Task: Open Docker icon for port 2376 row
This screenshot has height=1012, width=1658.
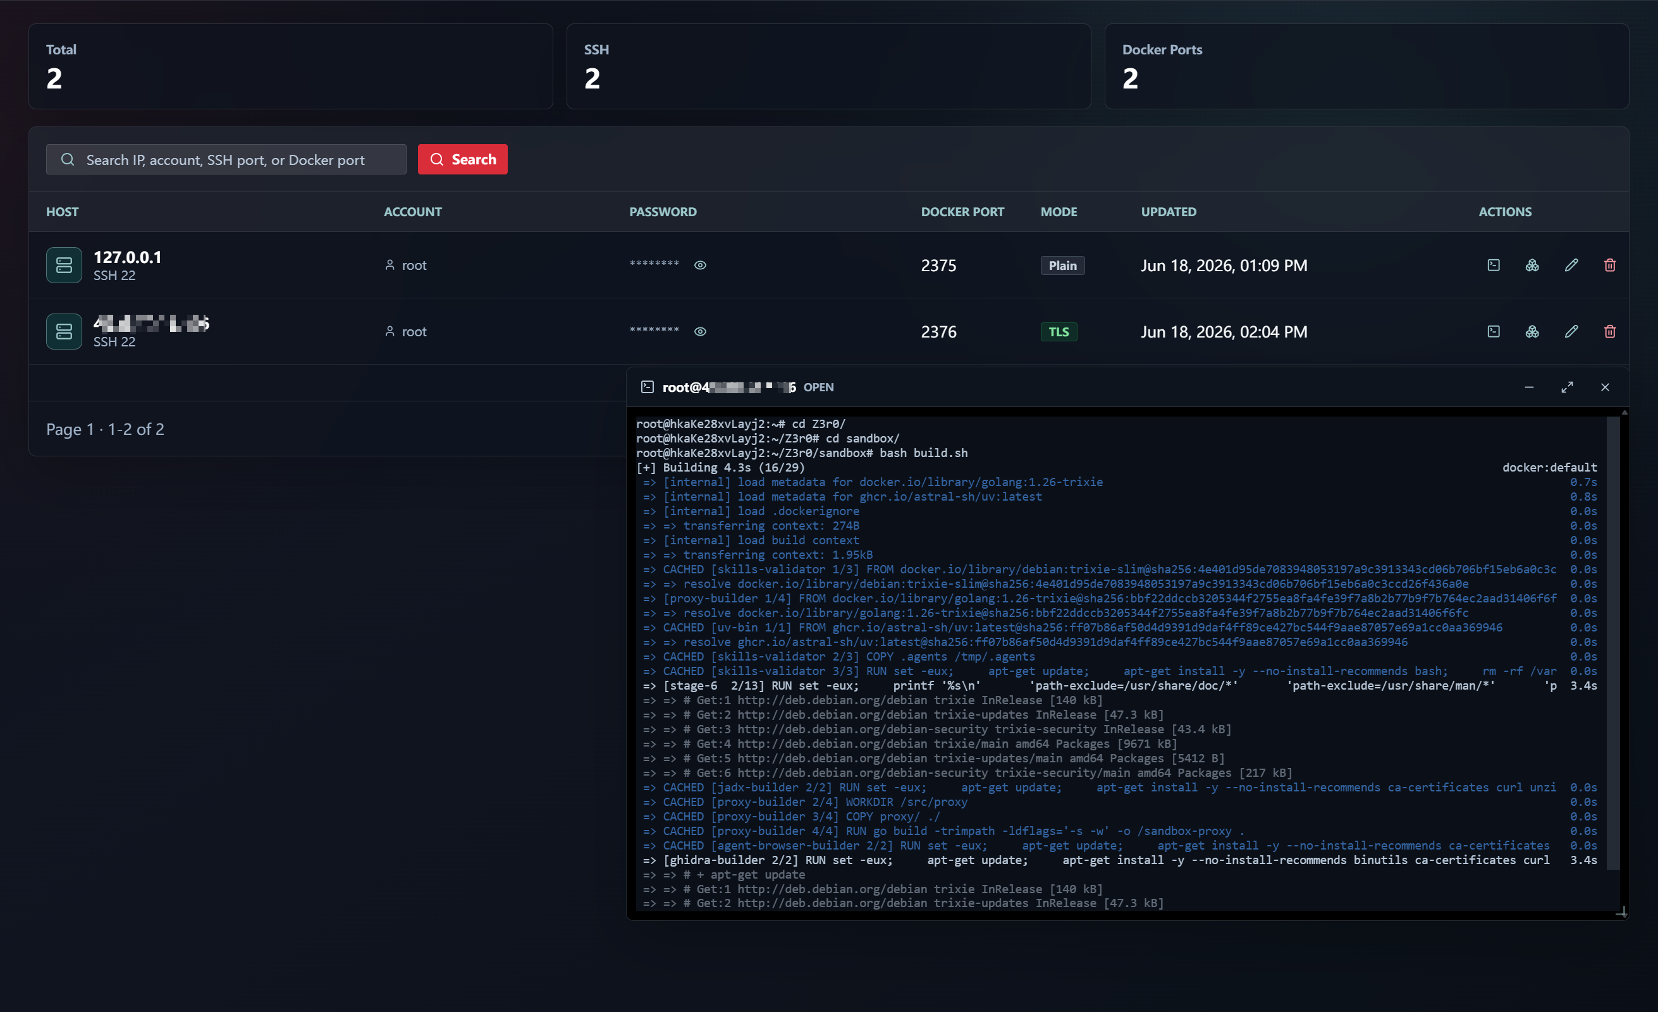Action: point(1532,331)
